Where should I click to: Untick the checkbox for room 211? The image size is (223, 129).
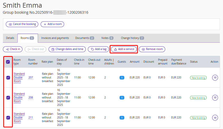point(8,118)
